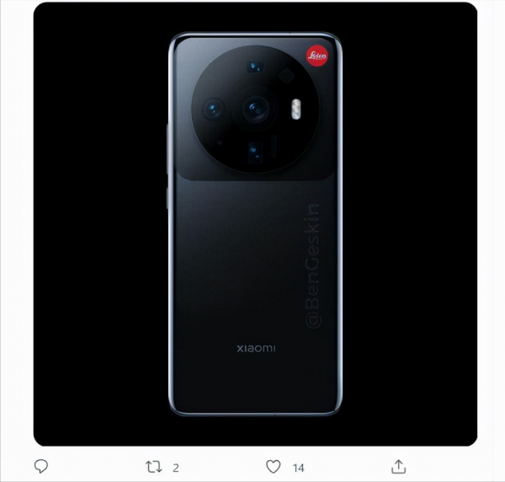View the likes count of 14
Image resolution: width=505 pixels, height=482 pixels.
[x=298, y=468]
